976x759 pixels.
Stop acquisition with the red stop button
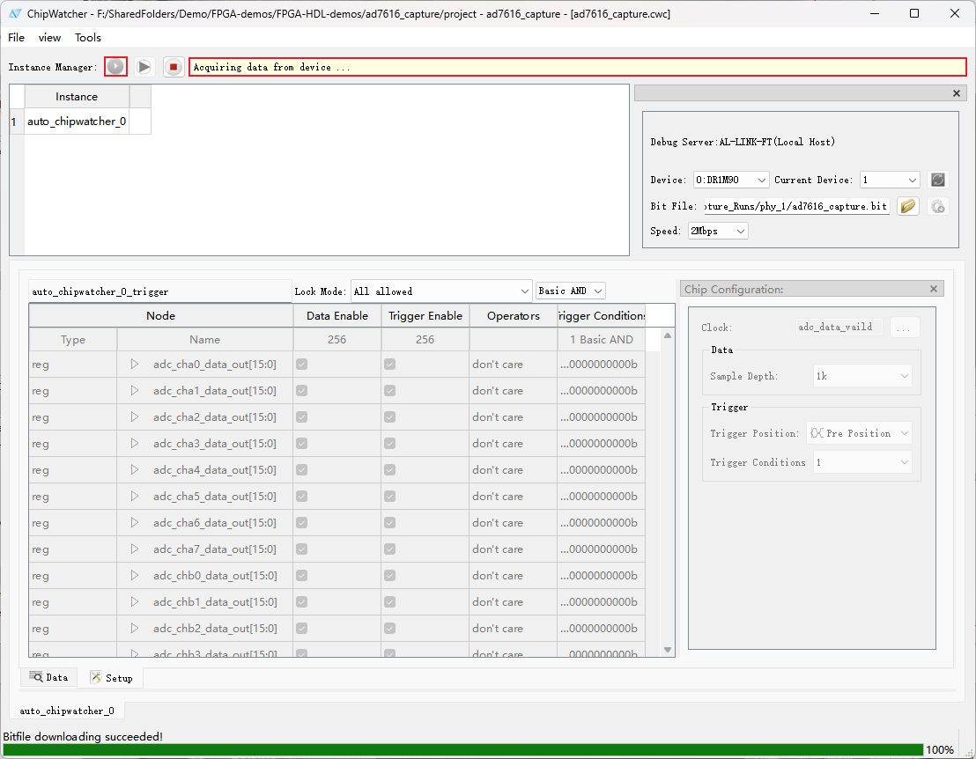pos(174,67)
